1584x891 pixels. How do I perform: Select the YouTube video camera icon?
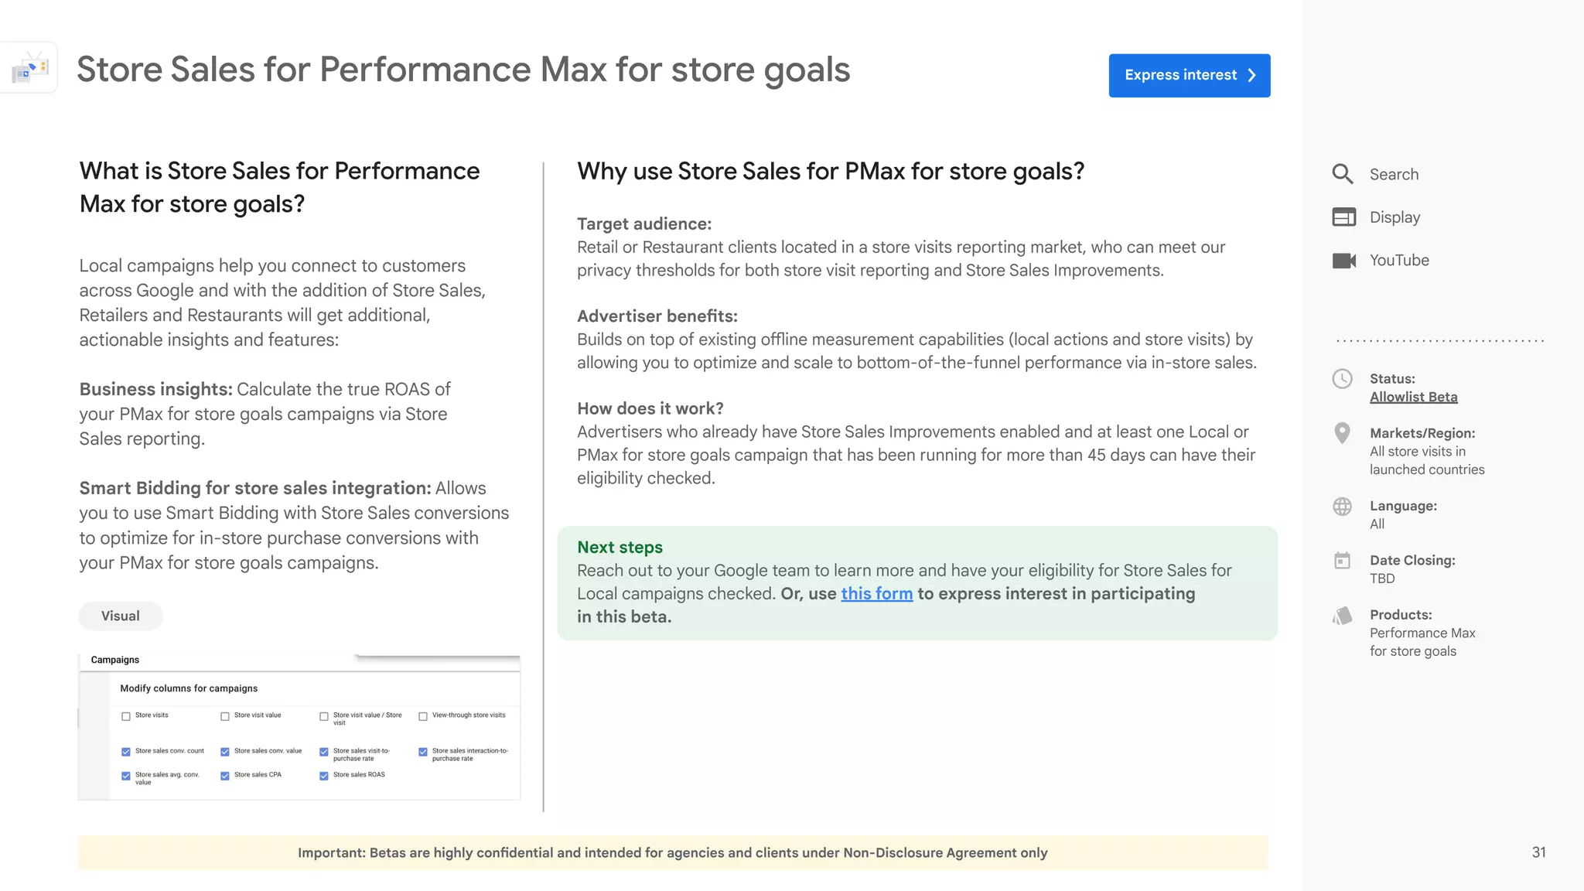(x=1343, y=261)
